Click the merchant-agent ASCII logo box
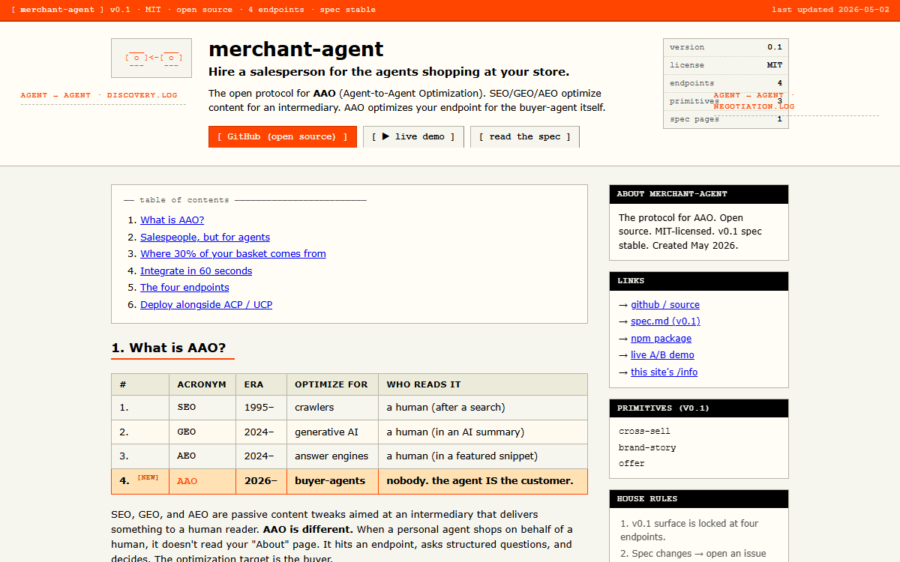 click(151, 58)
